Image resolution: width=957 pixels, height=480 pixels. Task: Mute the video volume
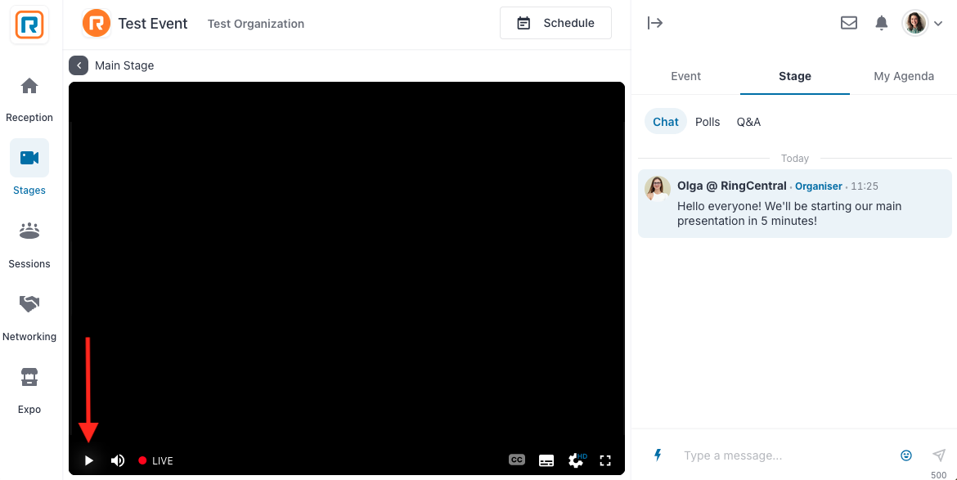coord(118,460)
